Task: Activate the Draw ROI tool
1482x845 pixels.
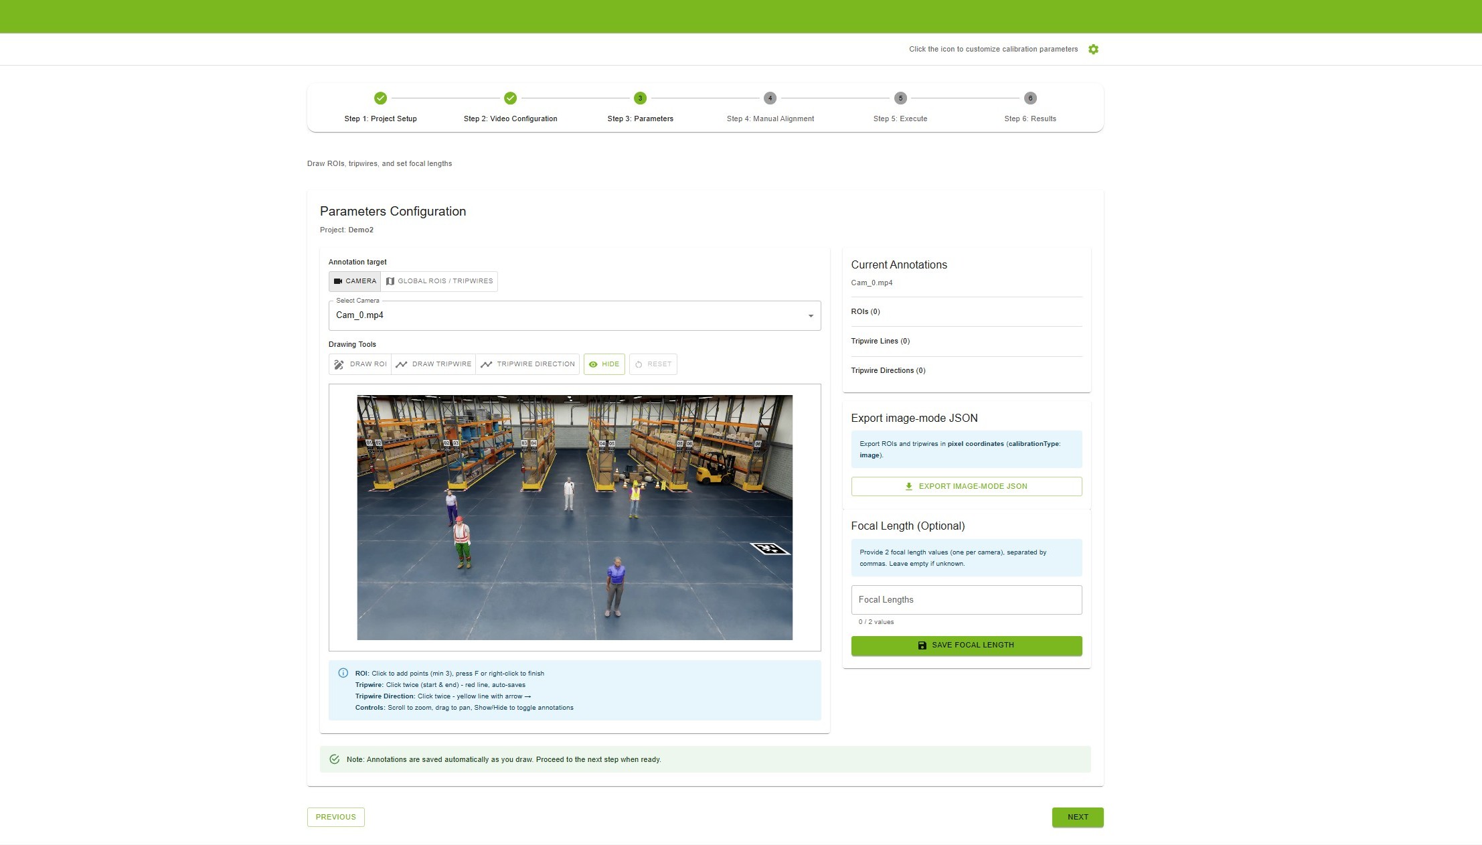Action: (360, 364)
